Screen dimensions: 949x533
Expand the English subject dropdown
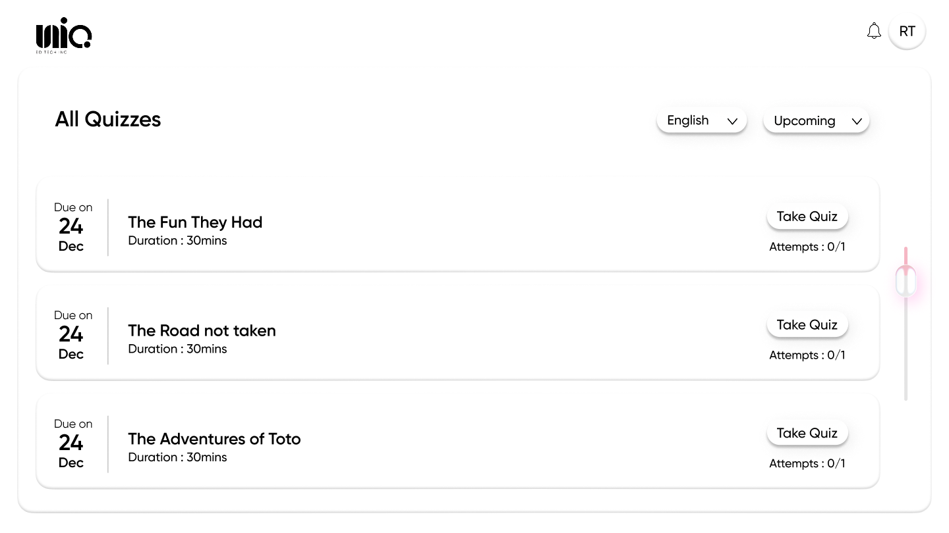pos(701,120)
